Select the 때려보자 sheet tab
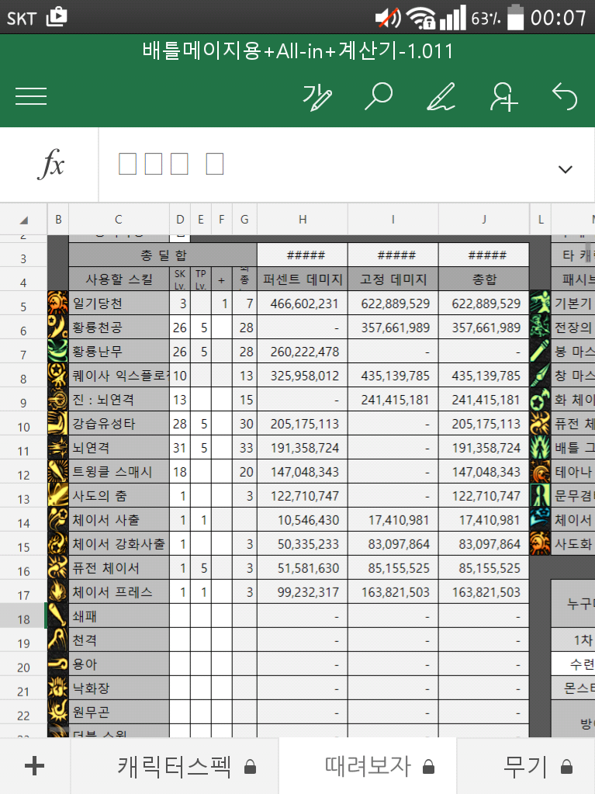The width and height of the screenshot is (595, 794). coord(368,766)
